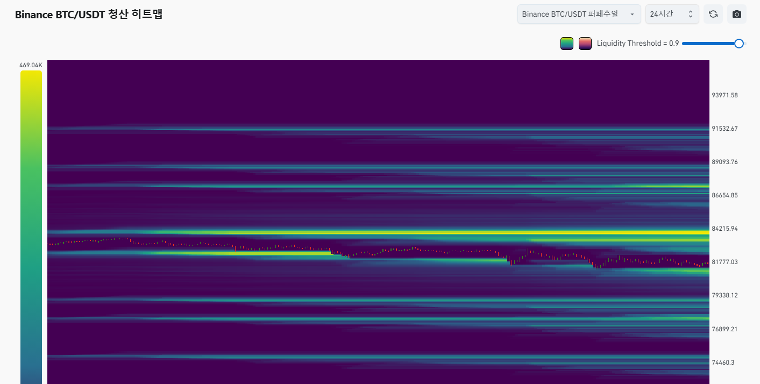Click the 91532.67 price axis label

coord(725,129)
